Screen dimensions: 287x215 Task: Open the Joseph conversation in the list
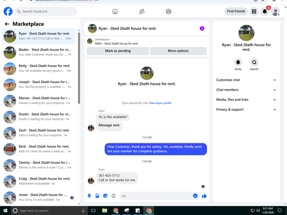[x=38, y=84]
